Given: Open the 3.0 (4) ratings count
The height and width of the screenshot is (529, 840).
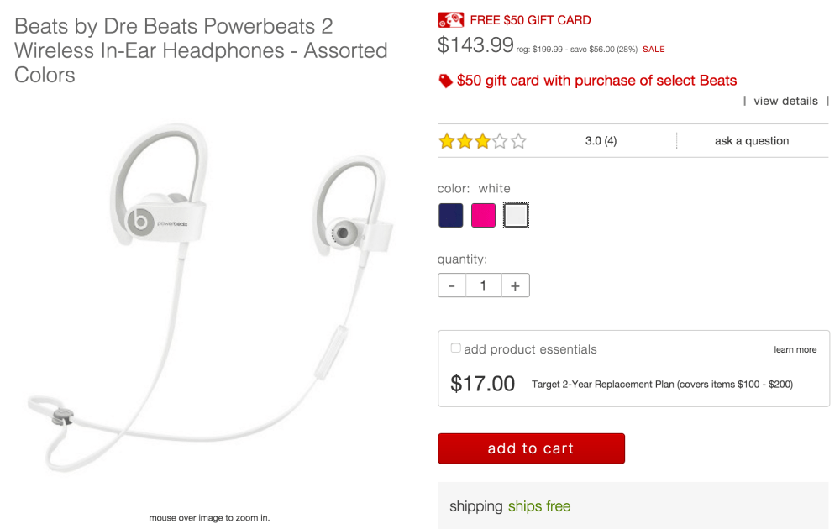Looking at the screenshot, I should 601,141.
